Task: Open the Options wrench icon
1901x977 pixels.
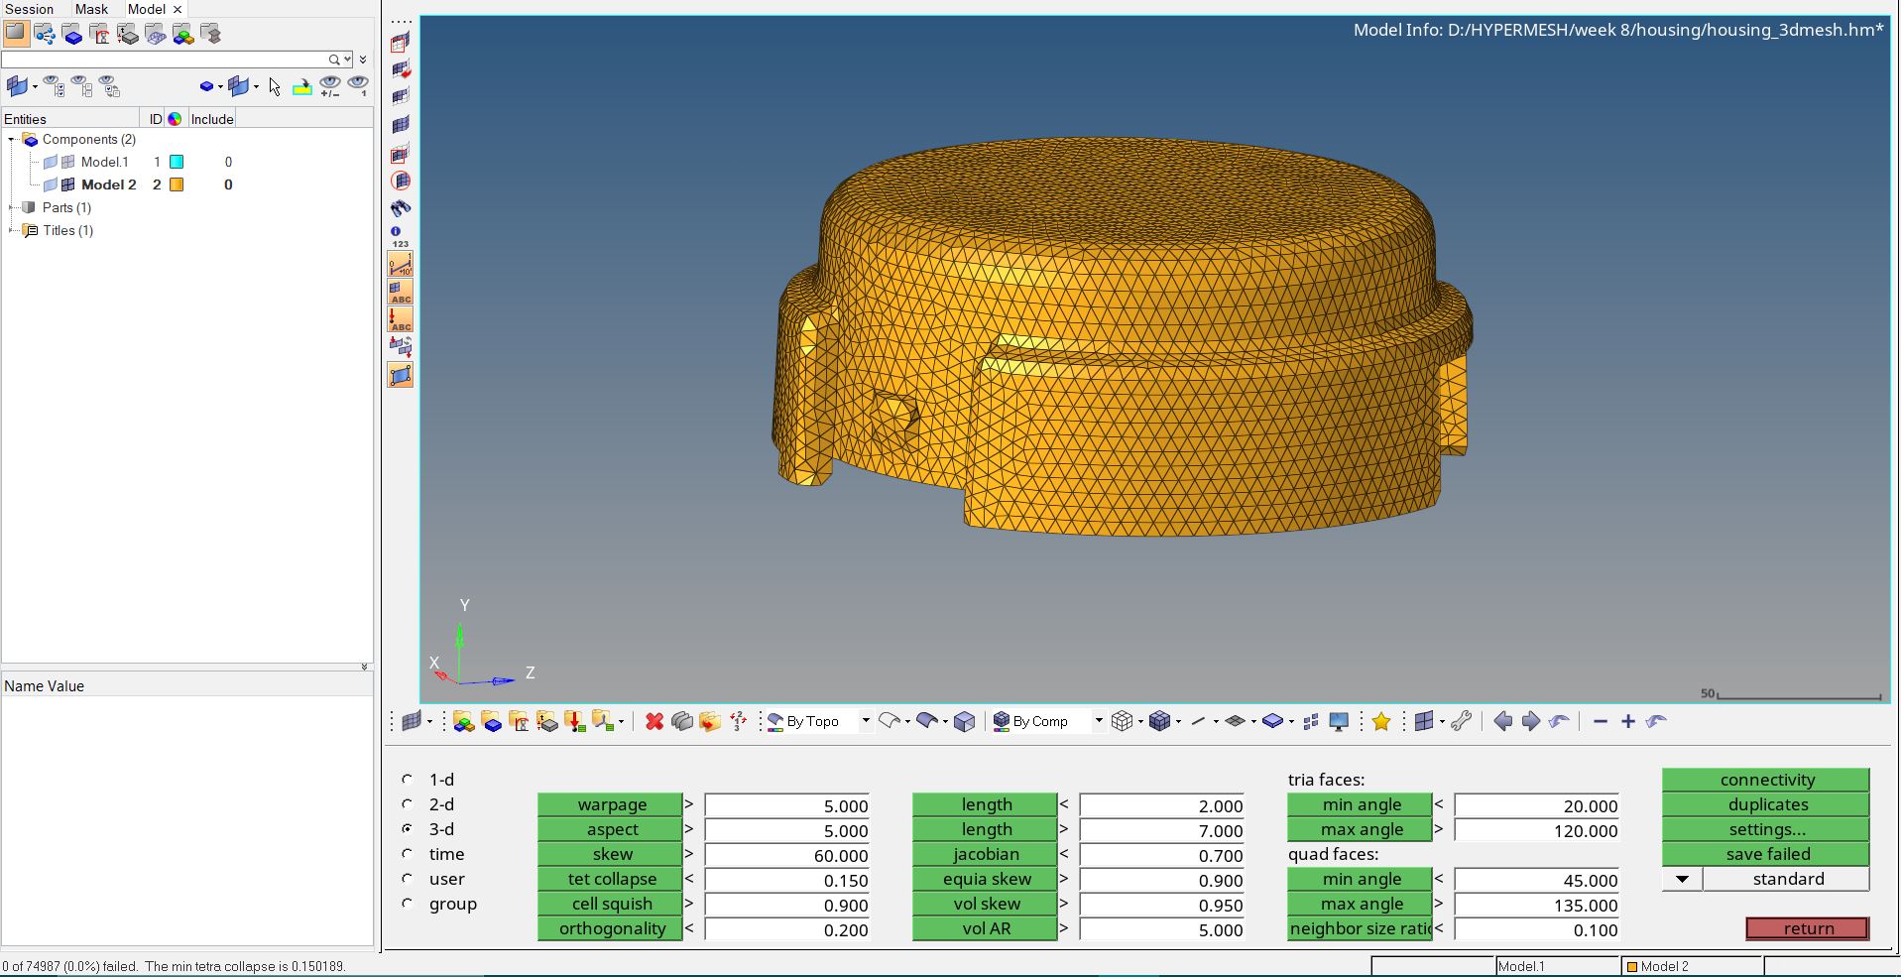Action: [x=1461, y=722]
